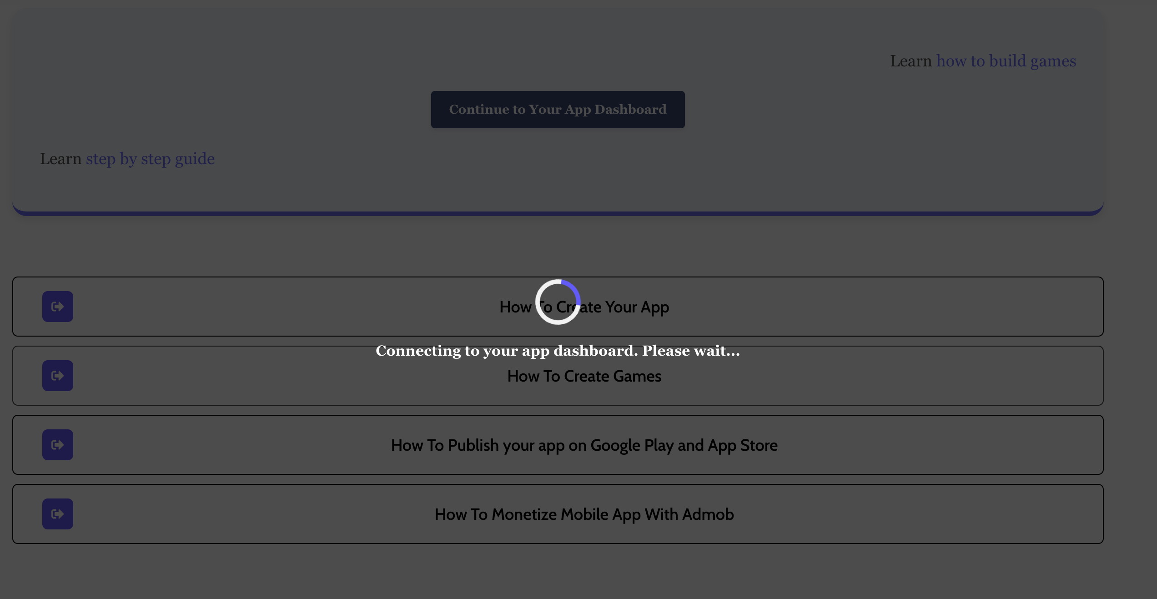Click the arrow icon beside How To Create Games
1157x599 pixels.
[x=58, y=376]
